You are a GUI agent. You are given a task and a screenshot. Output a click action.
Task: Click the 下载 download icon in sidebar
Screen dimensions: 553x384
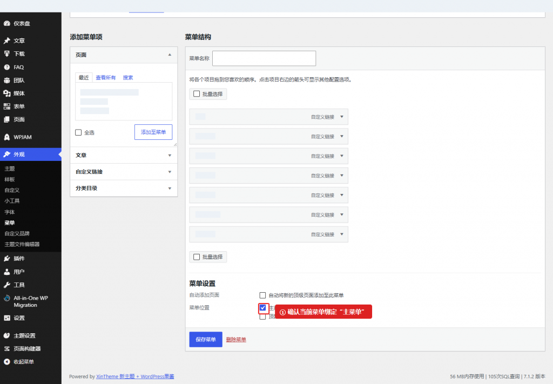[6, 53]
